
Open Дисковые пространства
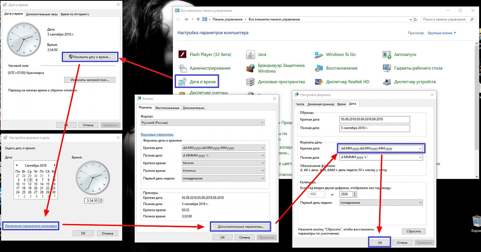point(276,82)
